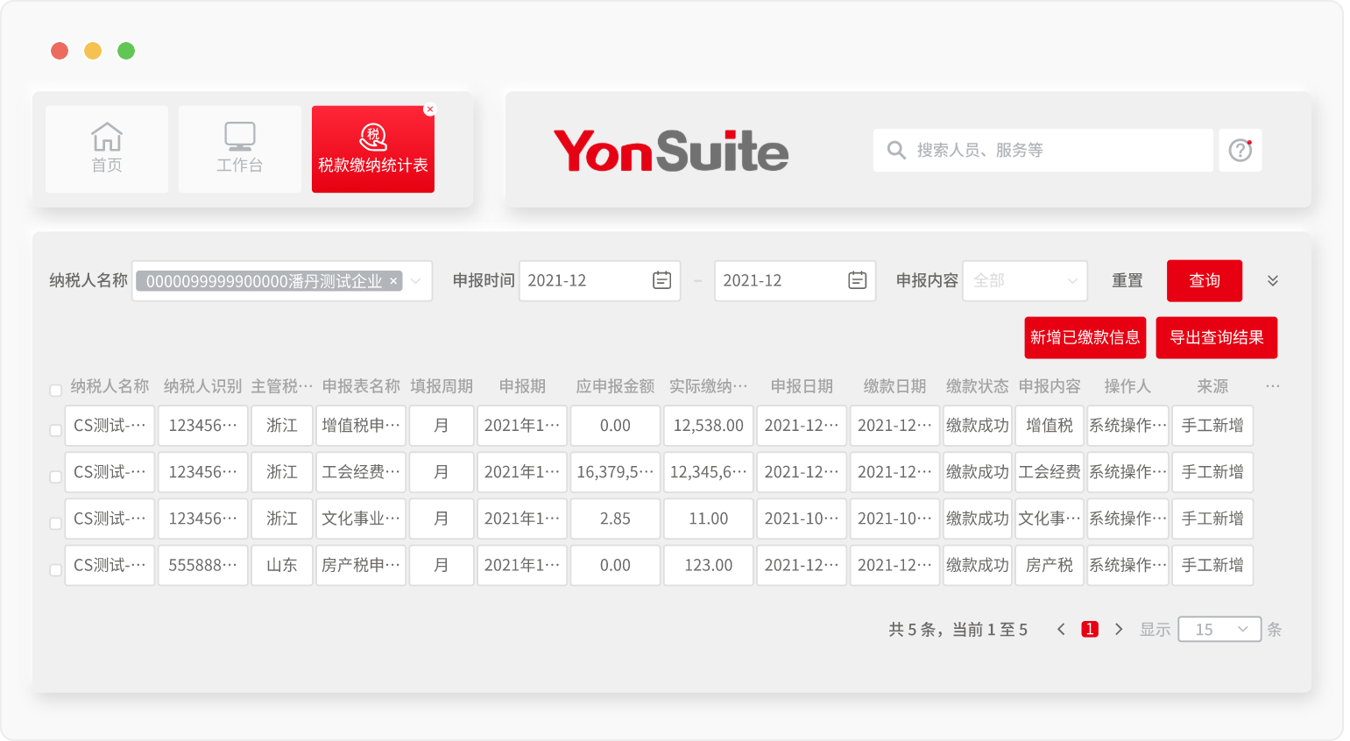Open the end date calendar icon

[857, 280]
